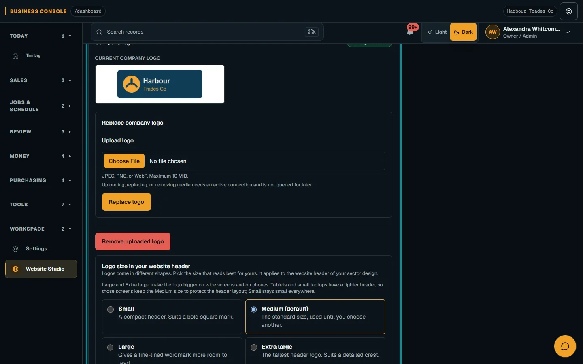Switch to Light theme
The height and width of the screenshot is (364, 583).
pyautogui.click(x=437, y=32)
